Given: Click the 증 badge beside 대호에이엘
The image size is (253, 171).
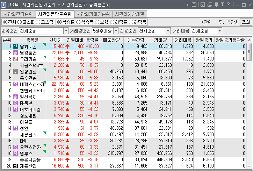Looking at the screenshot, I should pos(15,109).
